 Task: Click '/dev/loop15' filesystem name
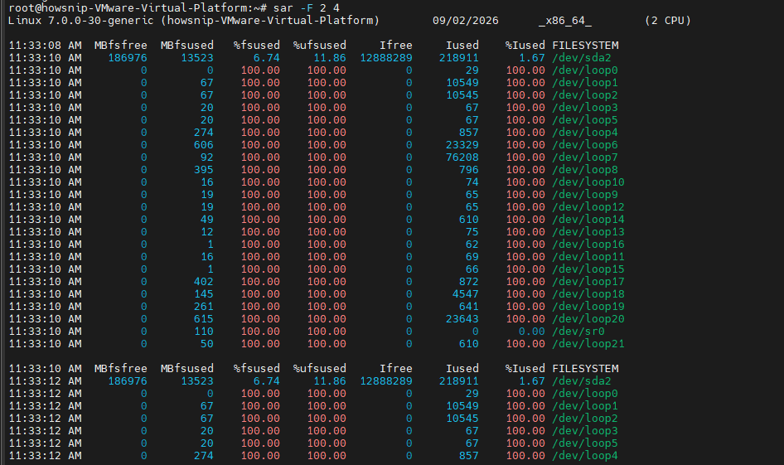[588, 269]
